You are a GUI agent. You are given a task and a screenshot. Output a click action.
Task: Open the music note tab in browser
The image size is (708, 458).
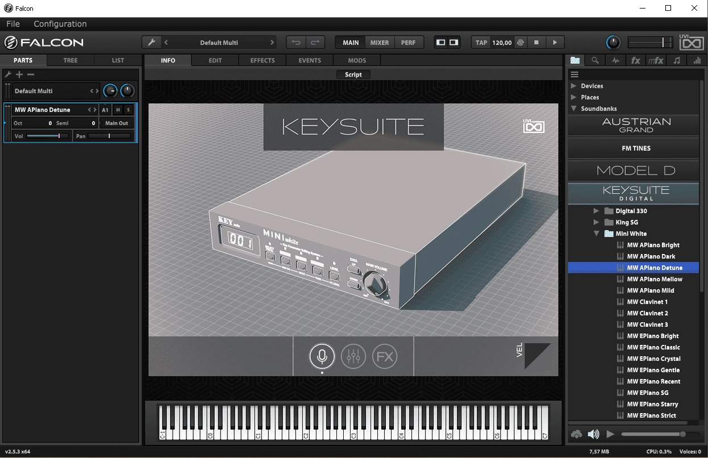coord(676,60)
